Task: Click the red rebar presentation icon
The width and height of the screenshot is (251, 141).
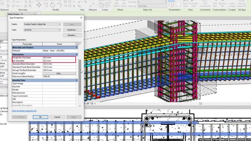Action: click(171, 5)
